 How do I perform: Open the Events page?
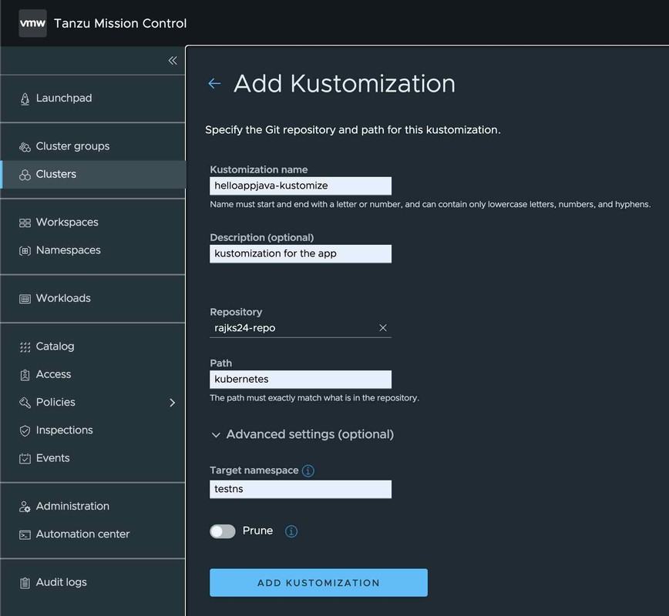52,458
